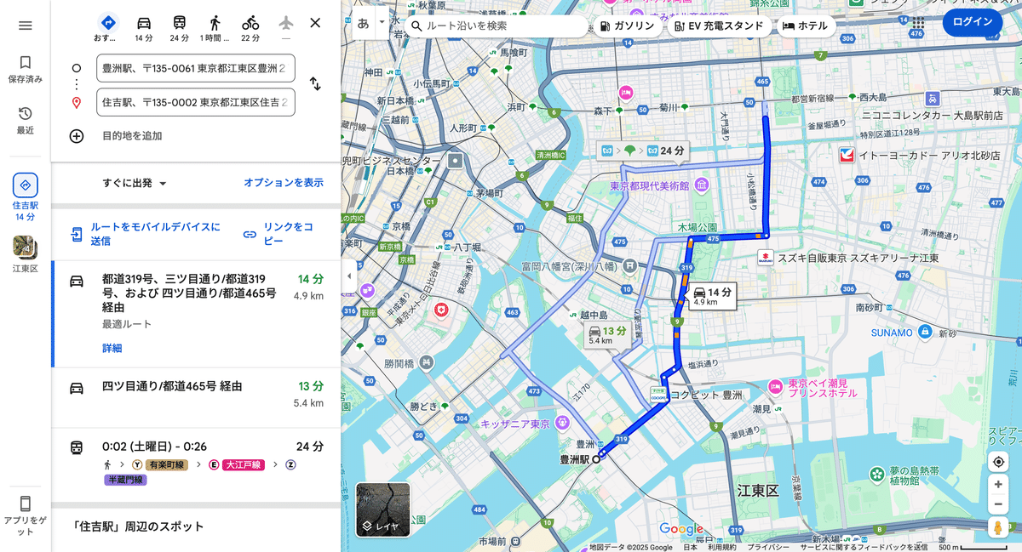Close the directions panel with X
Screen dimensions: 1022x552
coord(315,23)
